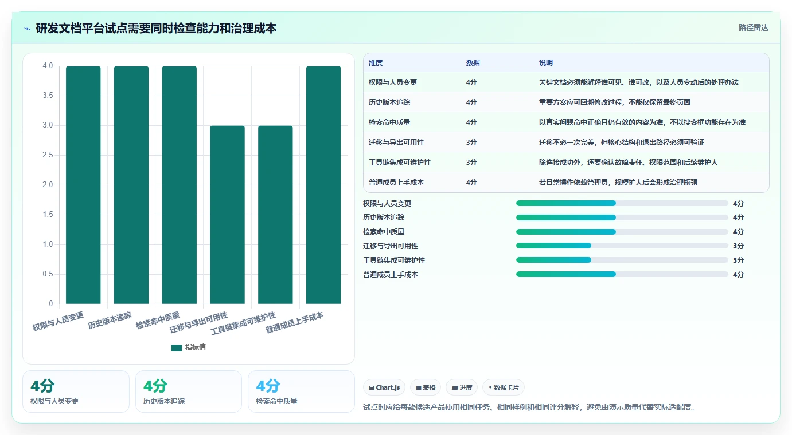This screenshot has height=435, width=792.
Task: Click the 路径雷达 tag in the header
Action: [753, 27]
